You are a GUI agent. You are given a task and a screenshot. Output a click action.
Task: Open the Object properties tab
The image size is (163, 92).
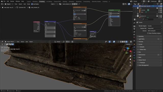tap(134, 44)
